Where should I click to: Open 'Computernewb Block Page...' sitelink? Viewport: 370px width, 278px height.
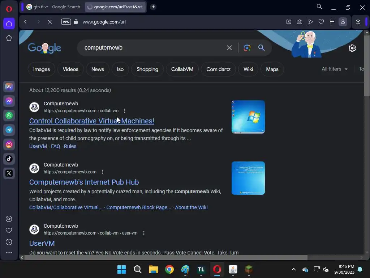click(x=138, y=207)
